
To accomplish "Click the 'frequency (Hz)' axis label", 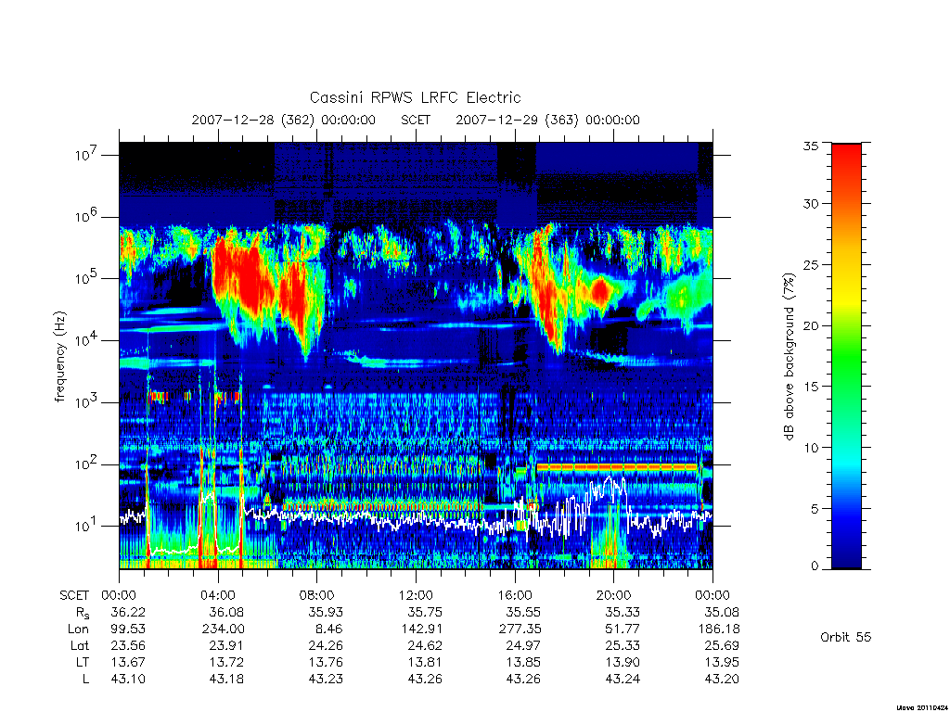I will 59,357.
